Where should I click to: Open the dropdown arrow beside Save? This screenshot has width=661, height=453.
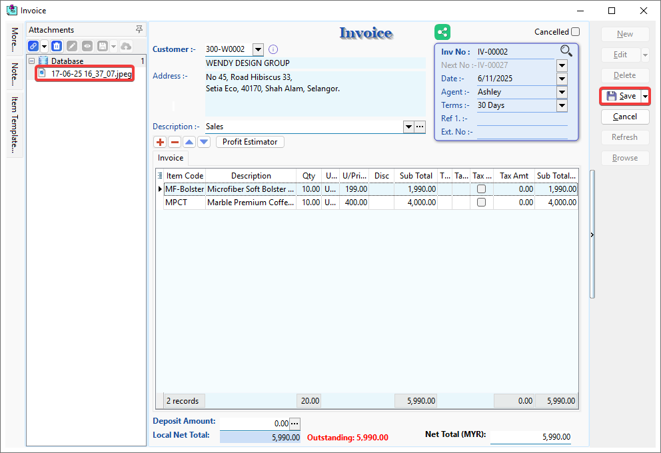[645, 96]
